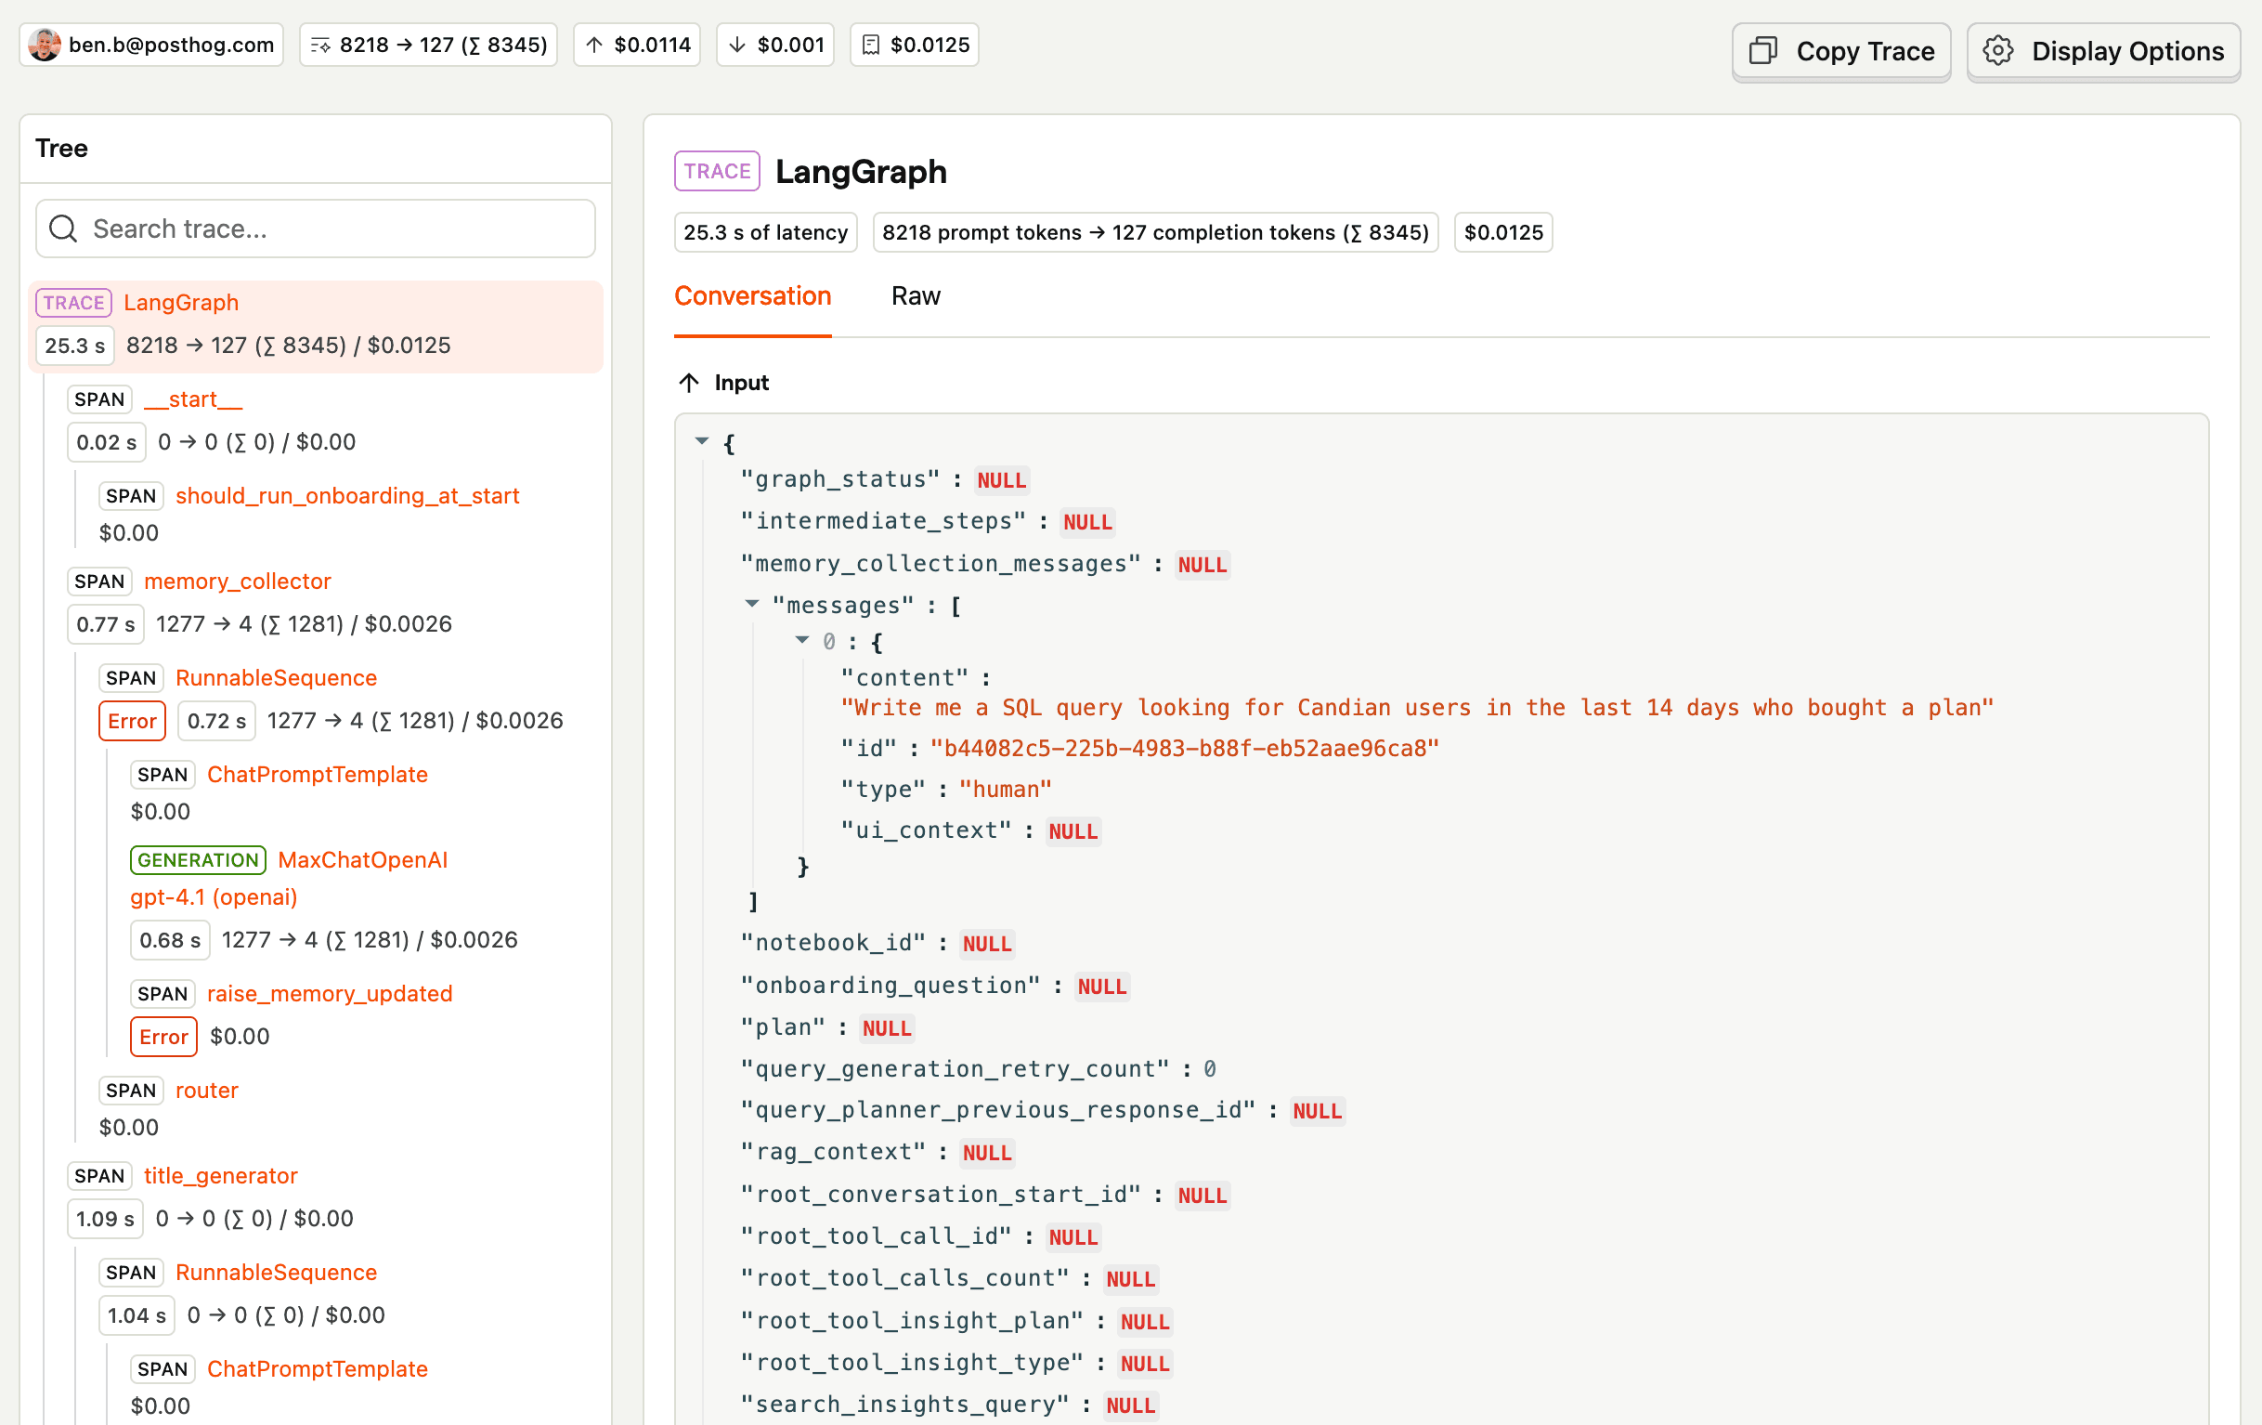2262x1425 pixels.
Task: Open ChatPromptTemplate span under title_generator
Action: click(317, 1368)
